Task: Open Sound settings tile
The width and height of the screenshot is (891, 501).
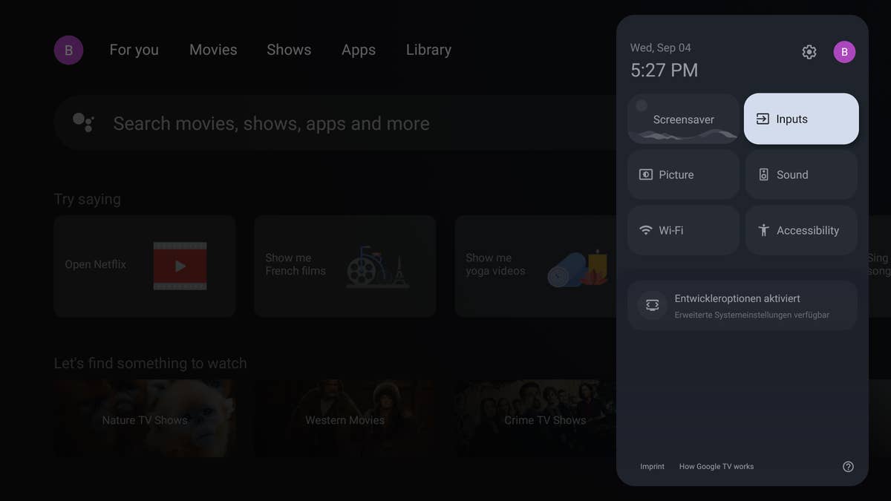Action: coord(801,174)
